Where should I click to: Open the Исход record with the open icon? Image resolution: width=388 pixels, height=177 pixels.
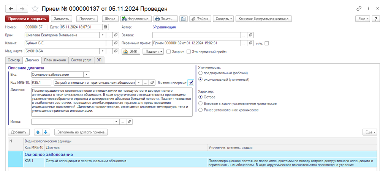[x=129, y=122]
